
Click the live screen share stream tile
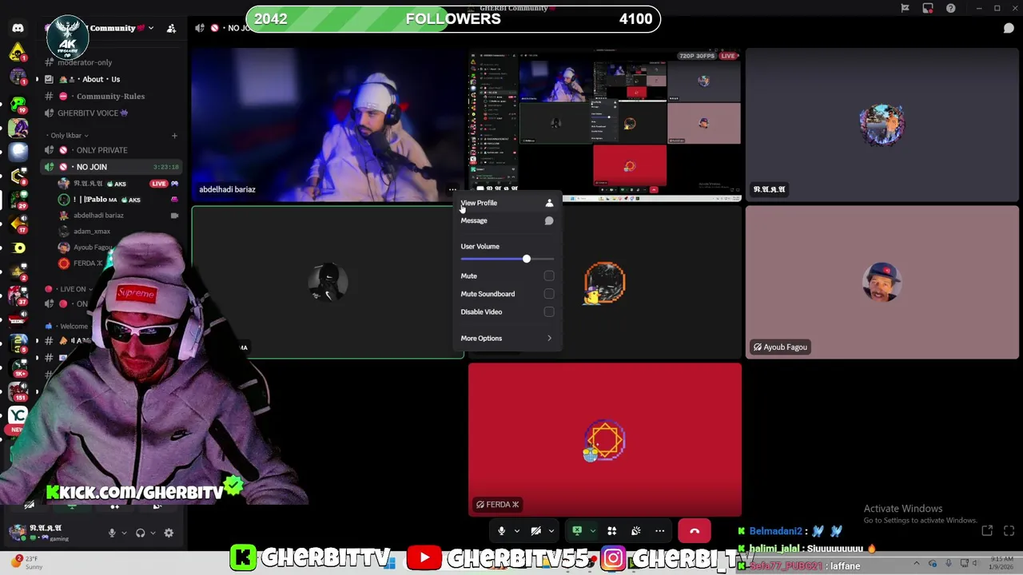pyautogui.click(x=605, y=125)
